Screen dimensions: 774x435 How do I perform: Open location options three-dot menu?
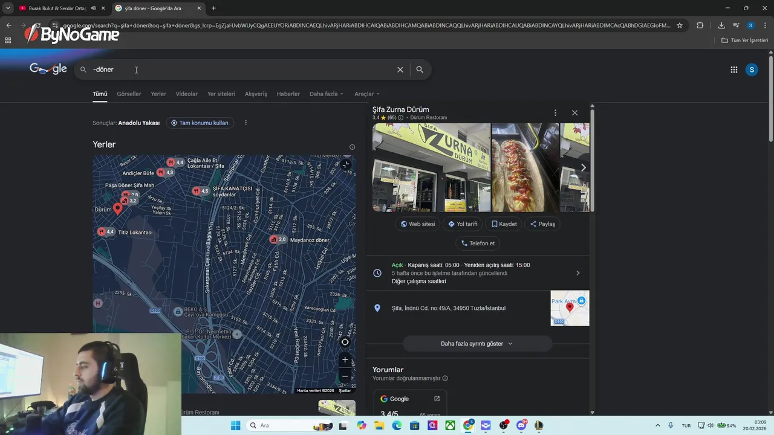point(246,123)
